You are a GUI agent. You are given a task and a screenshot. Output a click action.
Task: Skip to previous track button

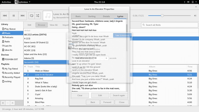tap(5, 16)
